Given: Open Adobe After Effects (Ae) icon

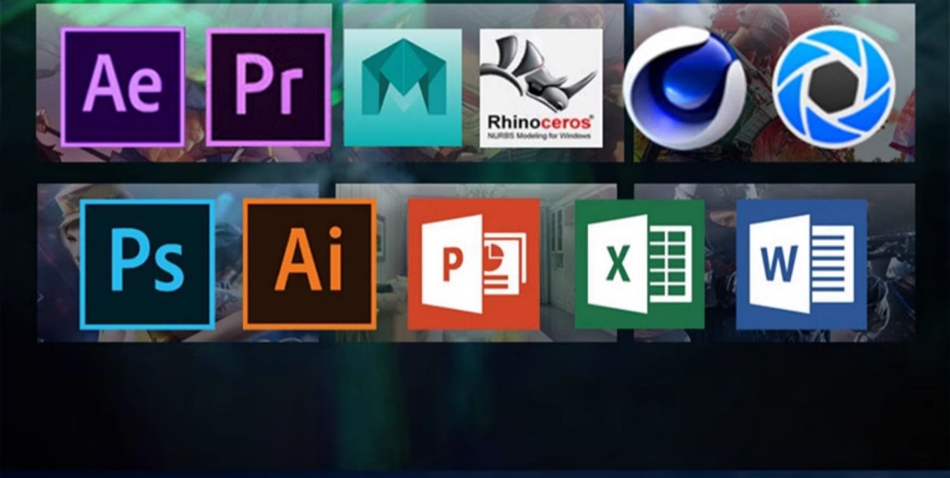Looking at the screenshot, I should tap(123, 87).
